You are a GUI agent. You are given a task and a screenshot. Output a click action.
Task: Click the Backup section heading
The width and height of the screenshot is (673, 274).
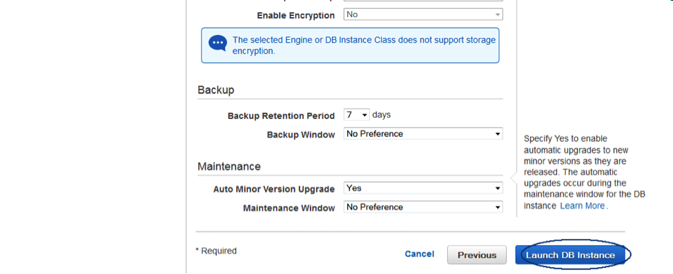point(216,90)
